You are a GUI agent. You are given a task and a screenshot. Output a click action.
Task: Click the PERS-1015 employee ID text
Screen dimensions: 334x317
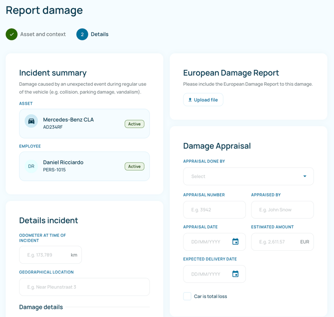(x=54, y=170)
